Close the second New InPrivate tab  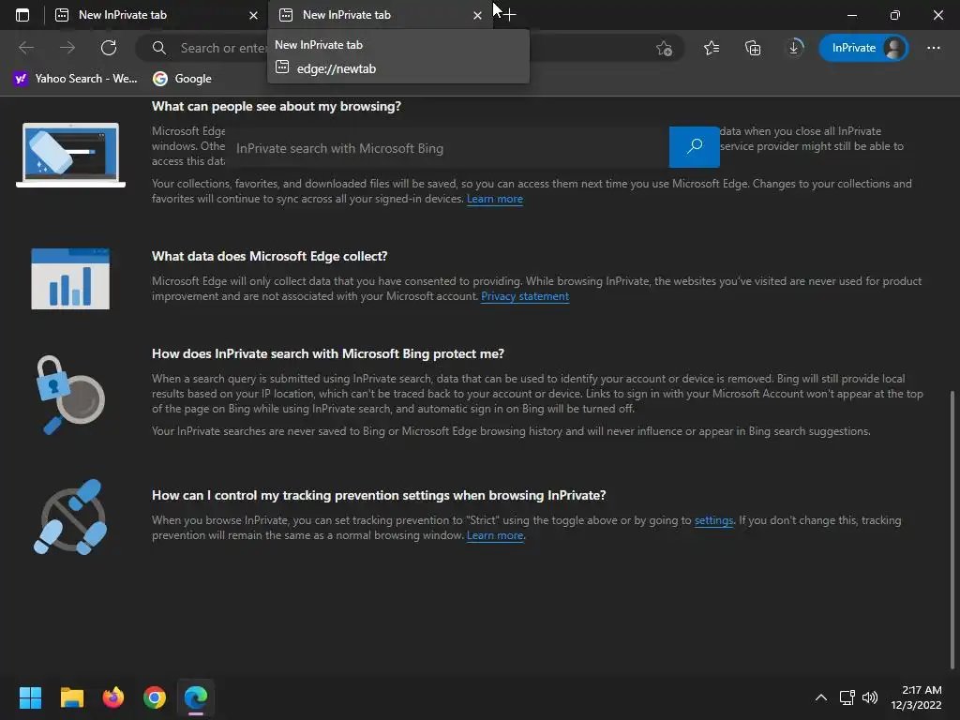click(477, 15)
